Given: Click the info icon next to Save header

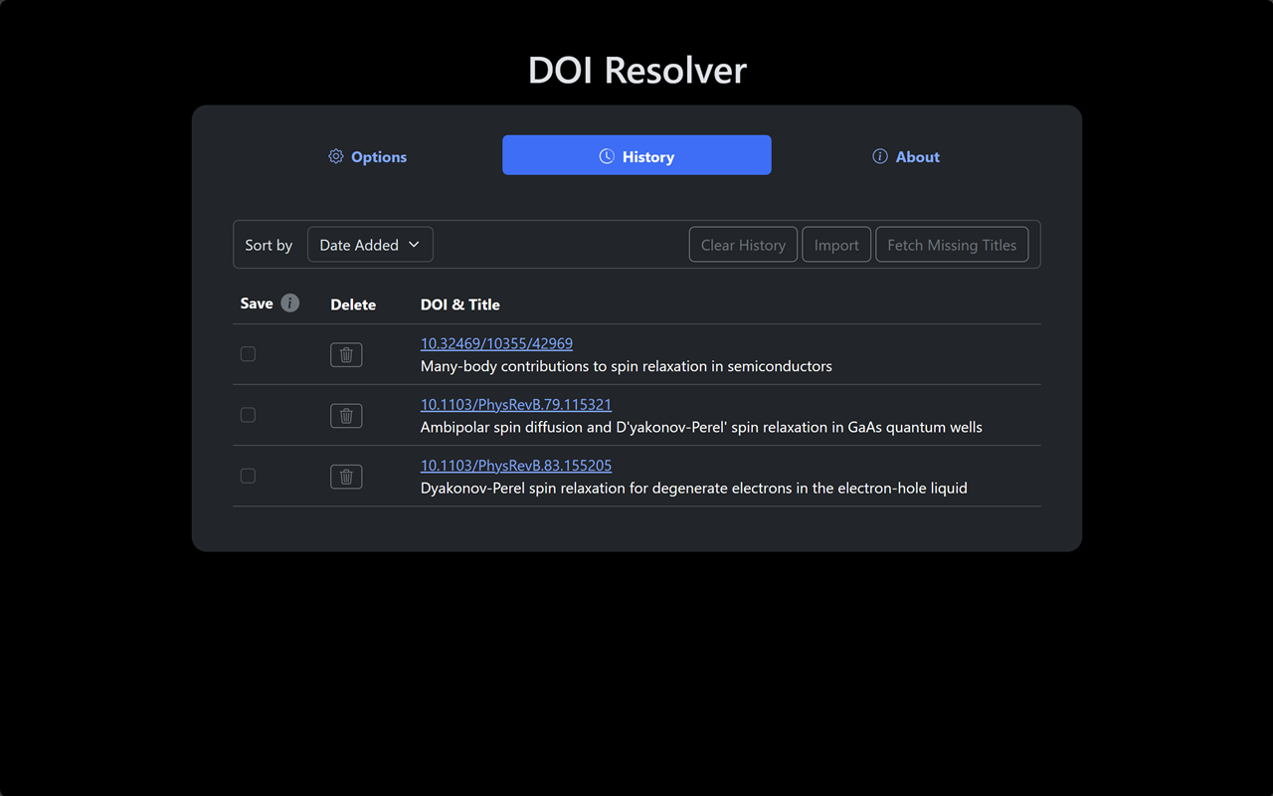Looking at the screenshot, I should tap(289, 302).
